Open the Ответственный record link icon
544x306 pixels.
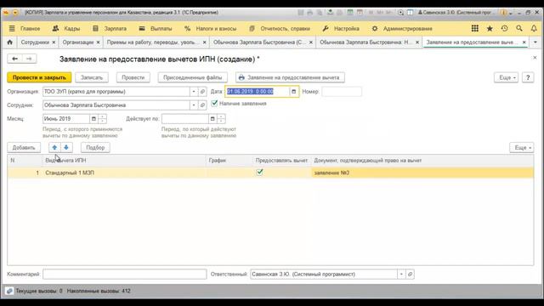coord(410,274)
